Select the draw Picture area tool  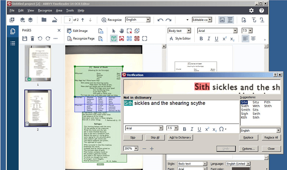(x=122, y=39)
